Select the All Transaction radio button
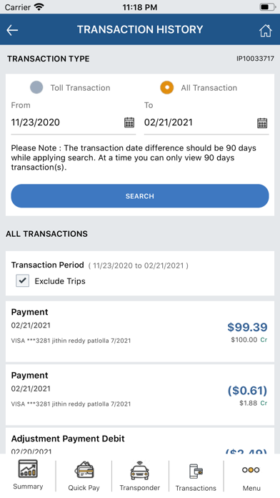This screenshot has width=280, height=498. click(x=167, y=87)
